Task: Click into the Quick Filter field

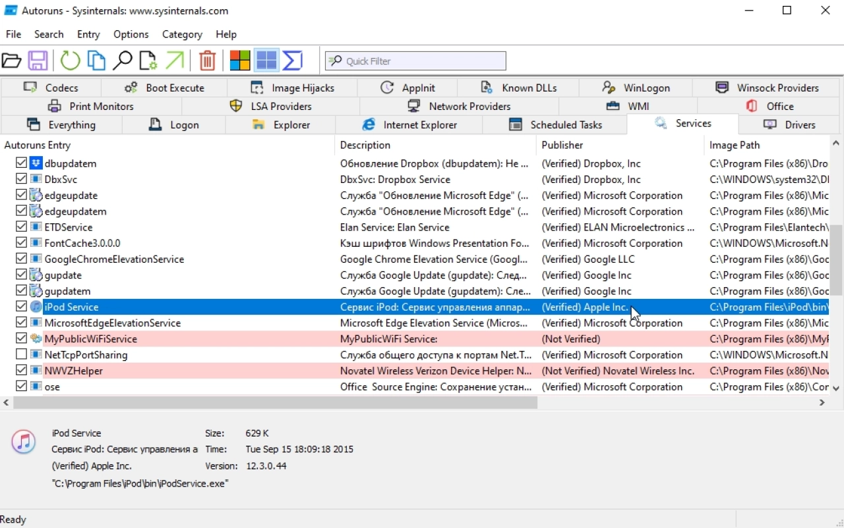Action: point(415,61)
